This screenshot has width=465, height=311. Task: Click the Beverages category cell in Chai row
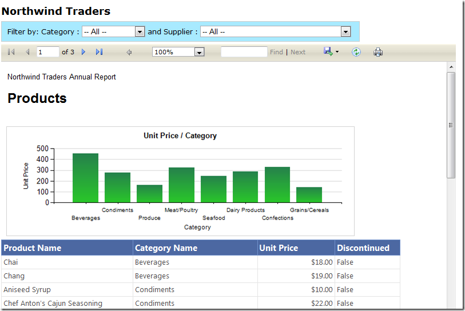195,262
